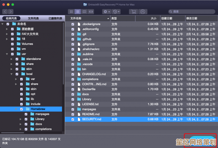This screenshot has height=148, width=218.
Task: Expand the FAT大文件夹 folder node
Action: (x=7, y=34)
